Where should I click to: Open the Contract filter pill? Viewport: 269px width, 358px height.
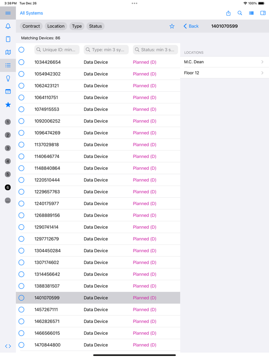[31, 26]
